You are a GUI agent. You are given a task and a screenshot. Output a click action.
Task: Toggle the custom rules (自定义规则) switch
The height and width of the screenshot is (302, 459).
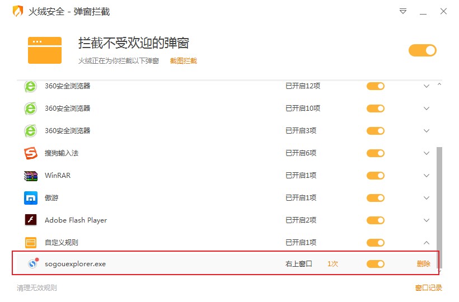[x=375, y=243]
